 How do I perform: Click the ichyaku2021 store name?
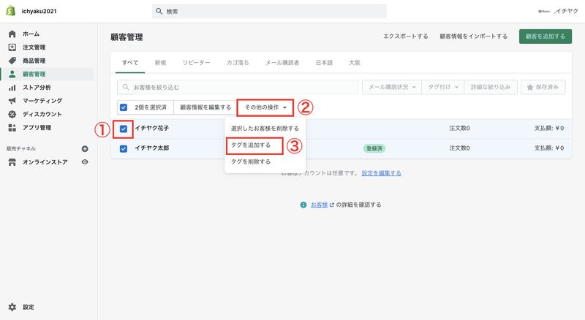(x=39, y=11)
